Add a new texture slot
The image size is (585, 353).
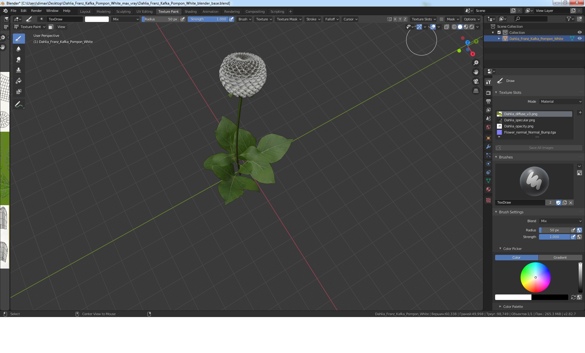coord(580,112)
